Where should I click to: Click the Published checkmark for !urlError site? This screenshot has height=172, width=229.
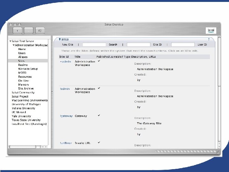(x=99, y=142)
